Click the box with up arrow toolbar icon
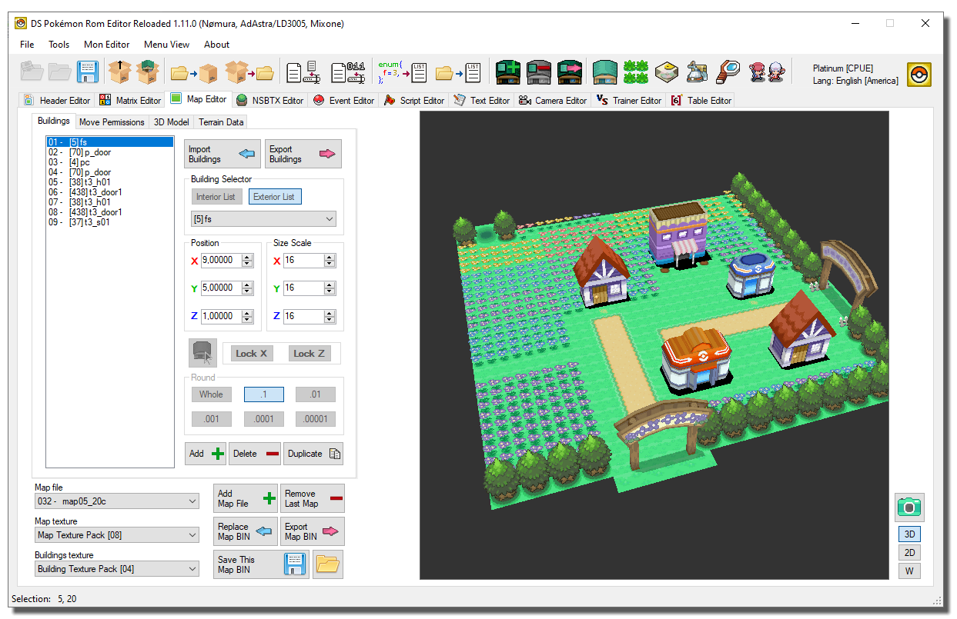This screenshot has height=619, width=957. point(119,72)
